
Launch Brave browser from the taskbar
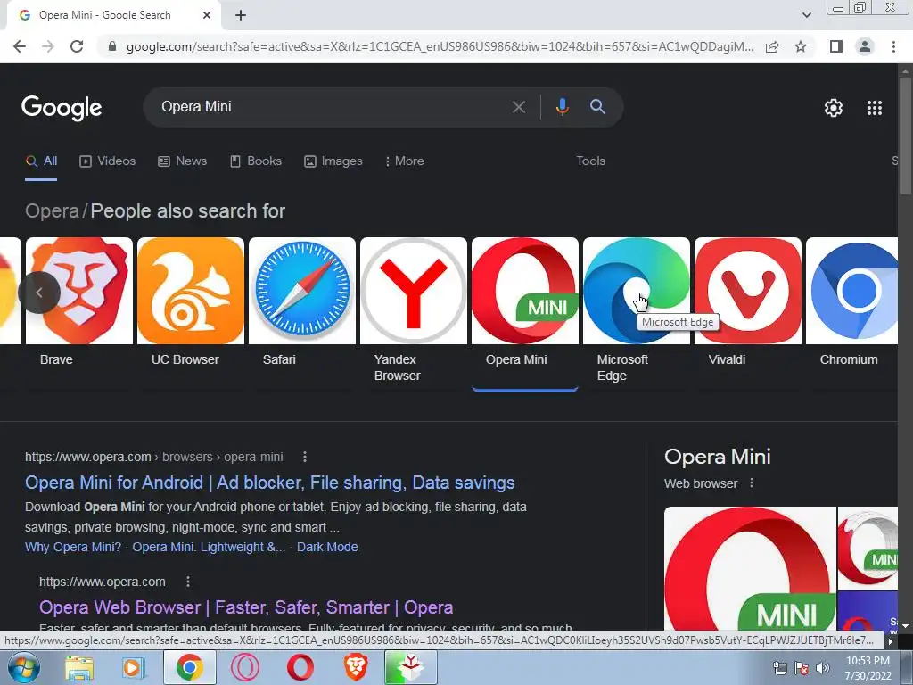click(x=356, y=667)
